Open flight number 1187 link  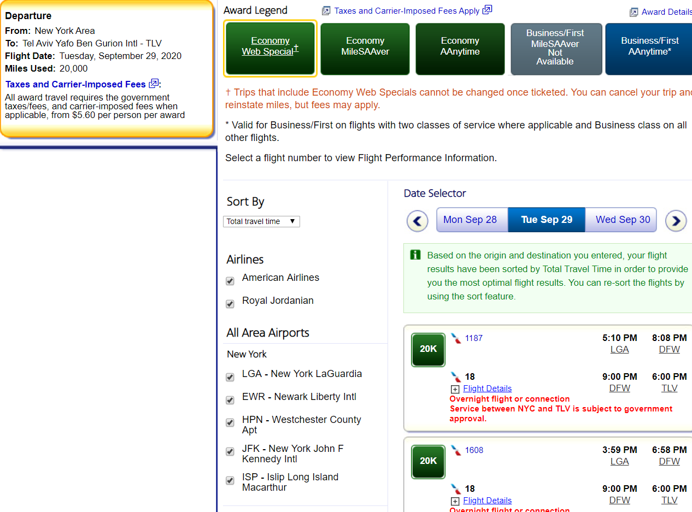click(474, 338)
